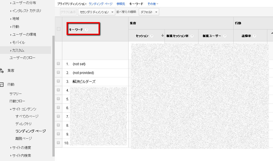Check the box for row (not set)
The height and width of the screenshot is (161, 273).
coord(58,64)
